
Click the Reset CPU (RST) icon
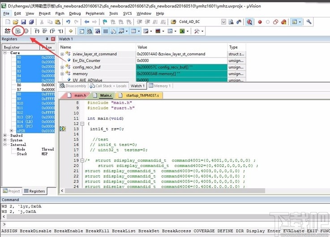tap(8, 31)
